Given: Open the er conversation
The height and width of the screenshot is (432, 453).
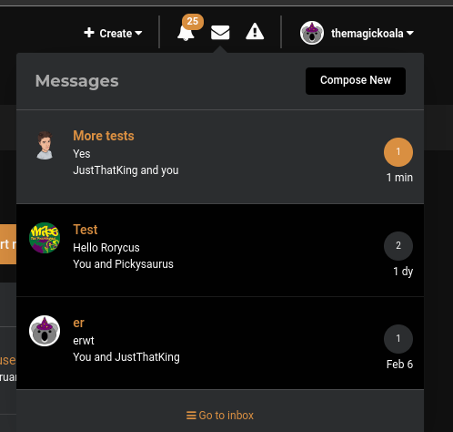Looking at the screenshot, I should point(220,344).
